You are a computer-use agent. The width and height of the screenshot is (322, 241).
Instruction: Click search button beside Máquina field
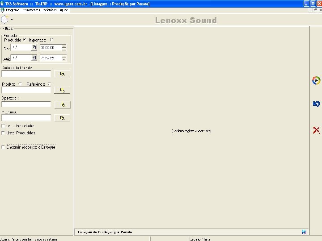tap(62, 118)
